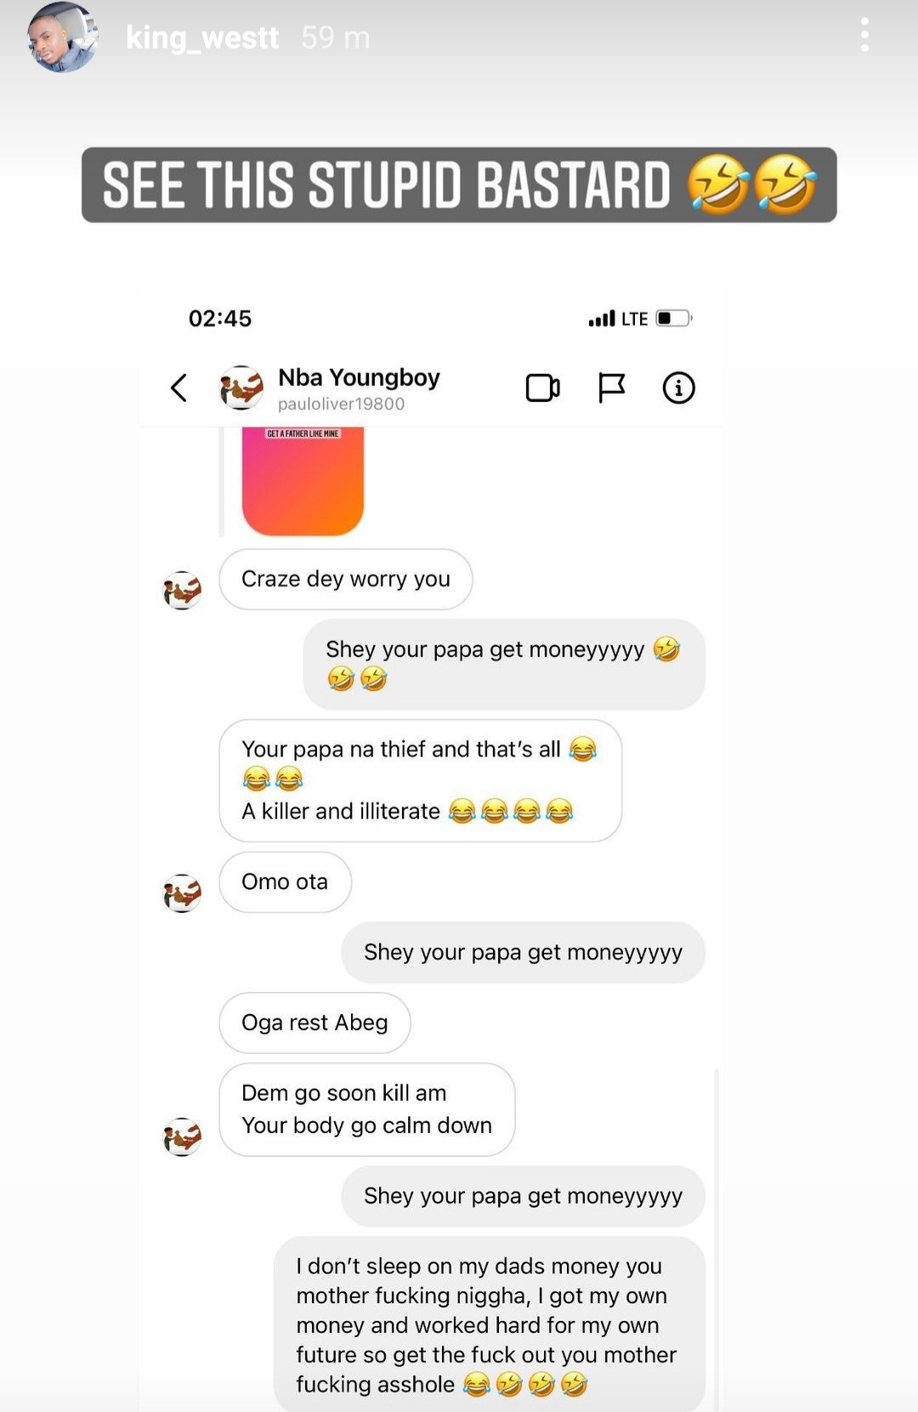Open king_westt username link

coord(202,37)
